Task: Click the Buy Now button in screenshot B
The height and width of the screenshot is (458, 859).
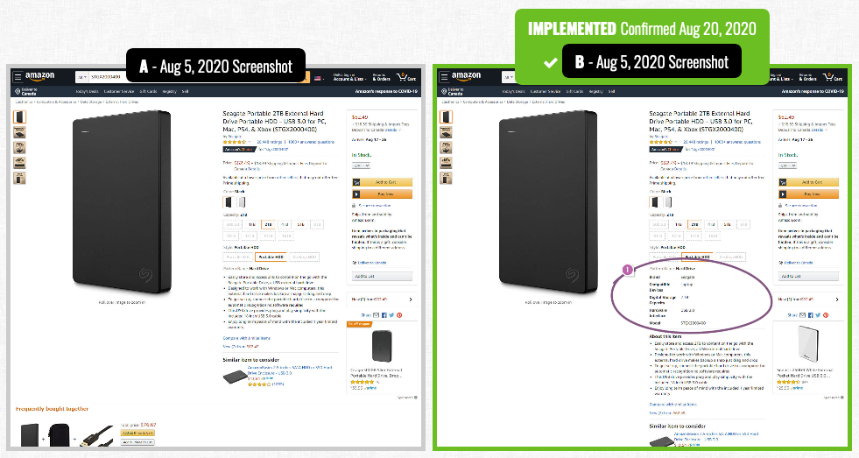Action: coord(808,194)
